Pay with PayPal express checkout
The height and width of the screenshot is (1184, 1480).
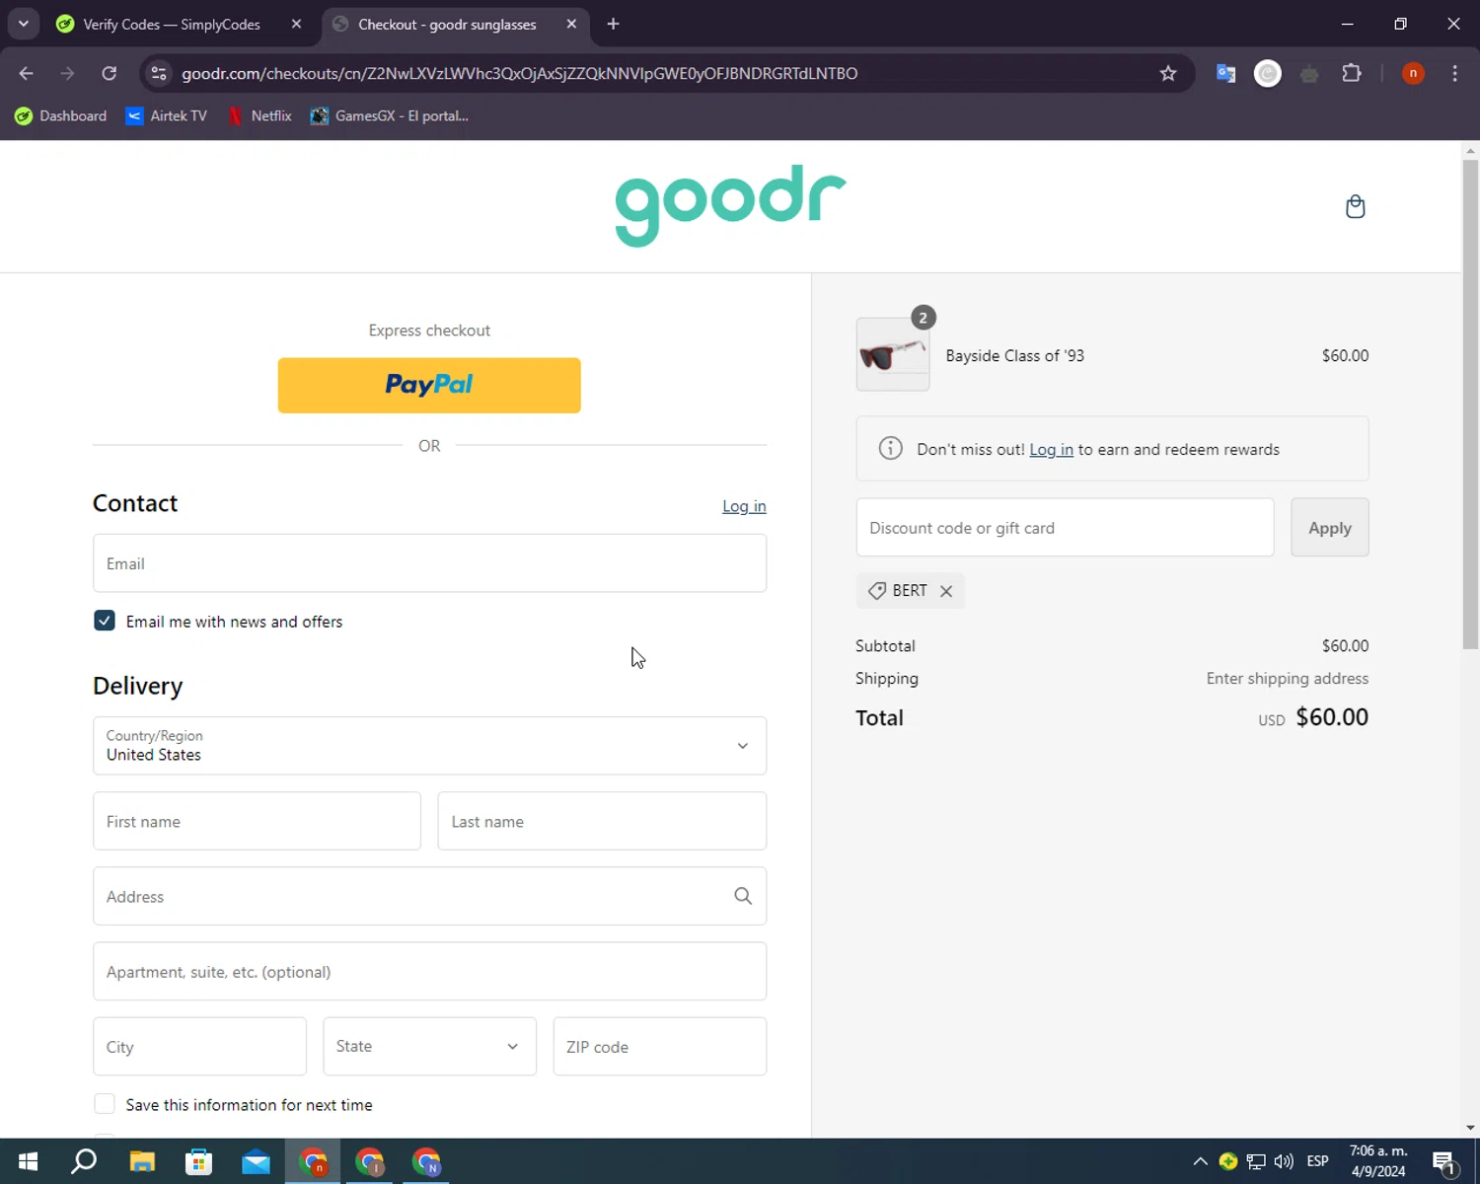click(429, 385)
